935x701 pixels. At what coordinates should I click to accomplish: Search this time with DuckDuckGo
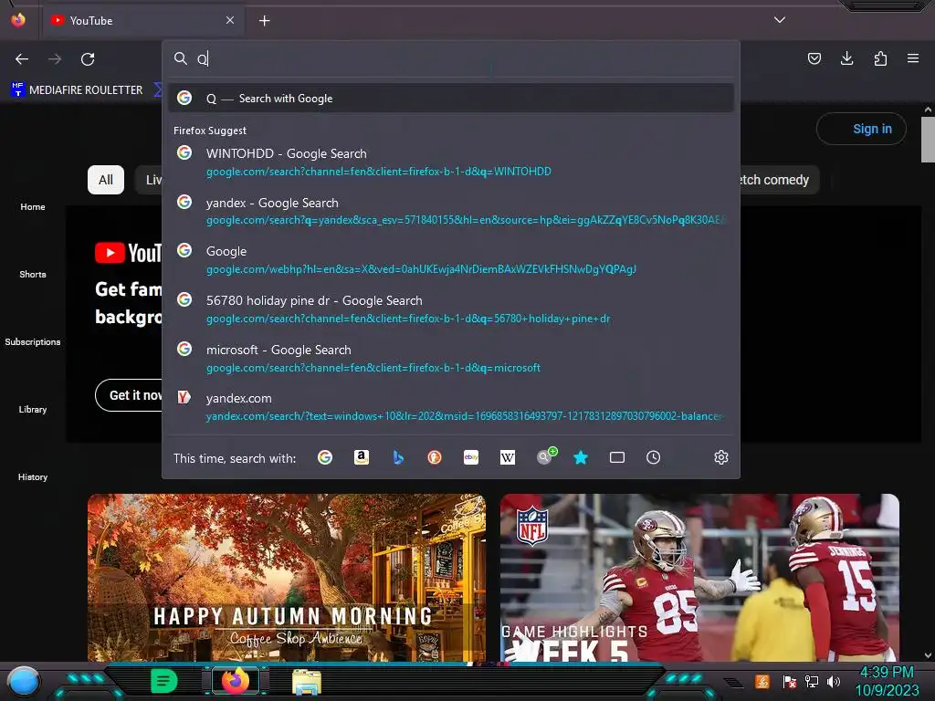[x=435, y=457]
